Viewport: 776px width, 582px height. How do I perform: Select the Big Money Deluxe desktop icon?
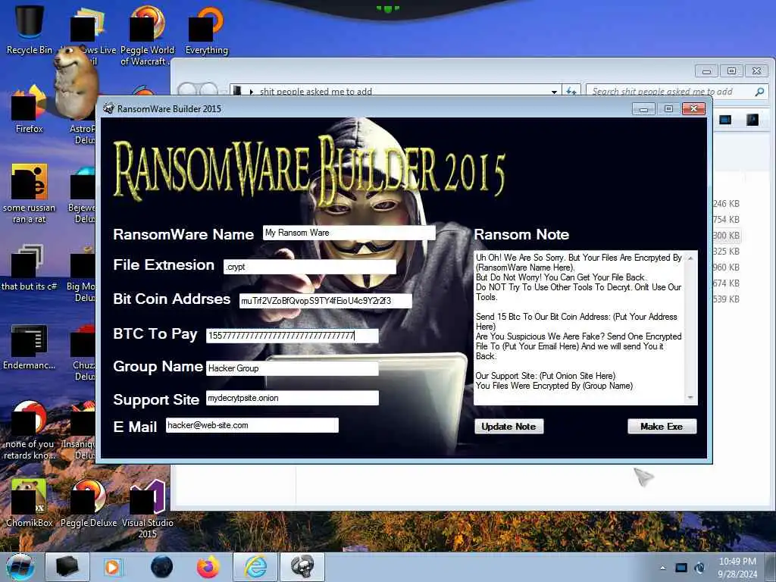click(x=81, y=273)
